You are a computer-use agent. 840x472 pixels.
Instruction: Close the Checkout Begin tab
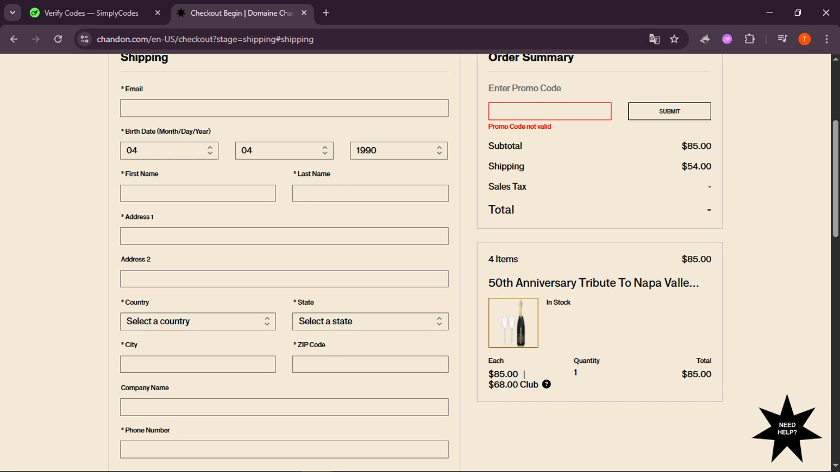[x=304, y=13]
